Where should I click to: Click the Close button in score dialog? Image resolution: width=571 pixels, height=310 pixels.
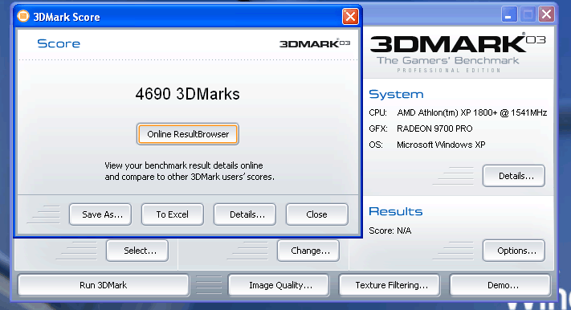point(316,214)
